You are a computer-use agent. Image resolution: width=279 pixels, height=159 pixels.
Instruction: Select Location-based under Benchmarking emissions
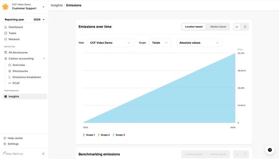(194, 154)
